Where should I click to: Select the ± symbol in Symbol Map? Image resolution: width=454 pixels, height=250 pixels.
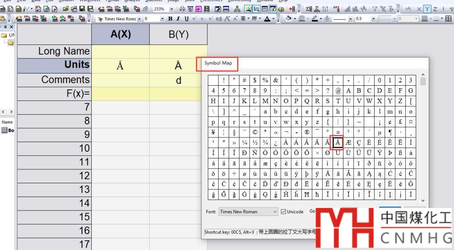(x=338, y=132)
